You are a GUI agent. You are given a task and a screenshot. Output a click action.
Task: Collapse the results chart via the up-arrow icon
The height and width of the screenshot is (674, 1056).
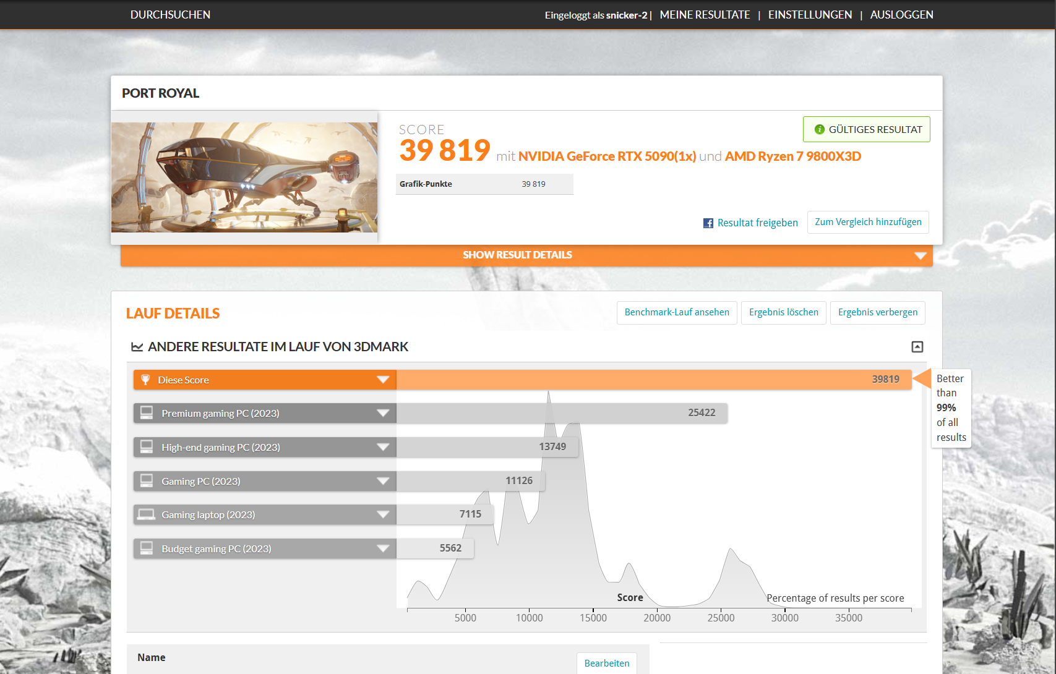(917, 347)
